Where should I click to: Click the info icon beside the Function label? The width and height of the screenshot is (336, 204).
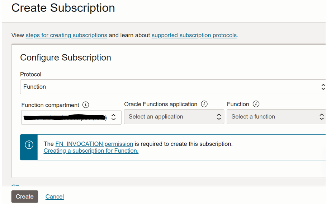(x=256, y=104)
